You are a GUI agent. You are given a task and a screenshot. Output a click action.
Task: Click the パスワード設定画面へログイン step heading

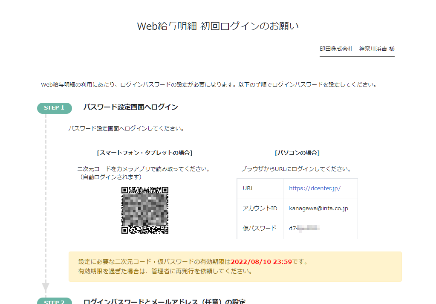130,107
